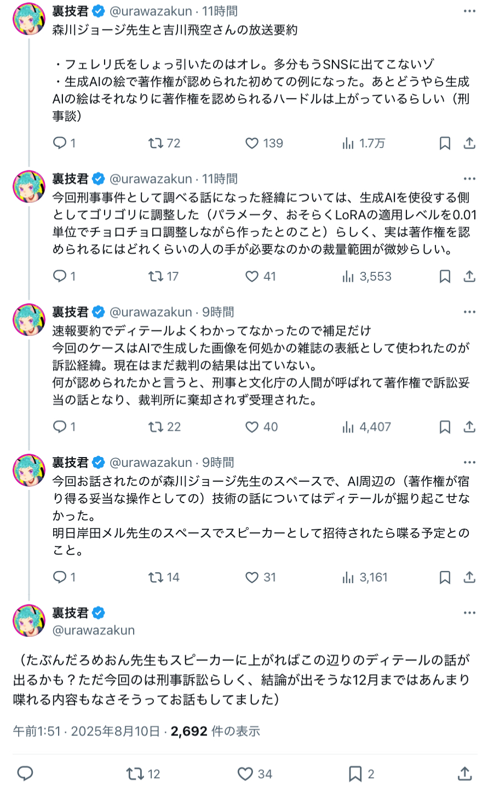This screenshot has height=793, width=488.
Task: Open more options on the final tweet
Action: (x=469, y=613)
